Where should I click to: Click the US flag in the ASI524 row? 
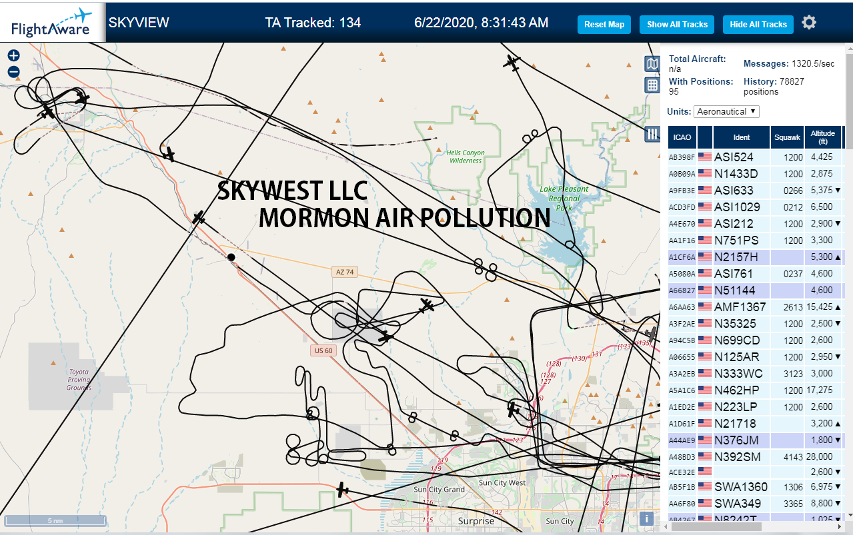(705, 157)
